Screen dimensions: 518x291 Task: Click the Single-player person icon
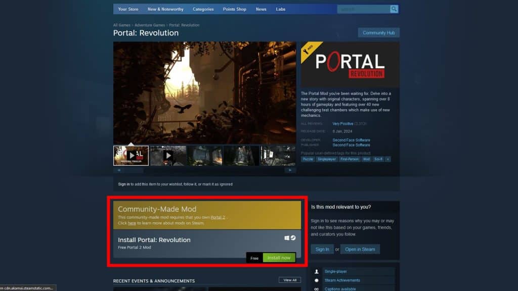pos(317,271)
